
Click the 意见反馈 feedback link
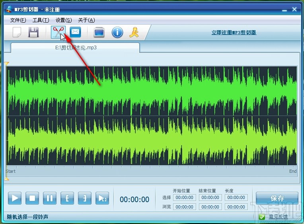point(278,216)
